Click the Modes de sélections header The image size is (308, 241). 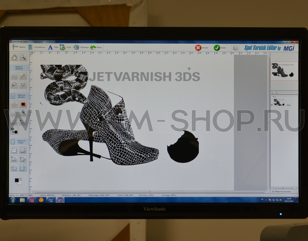click(x=19, y=68)
